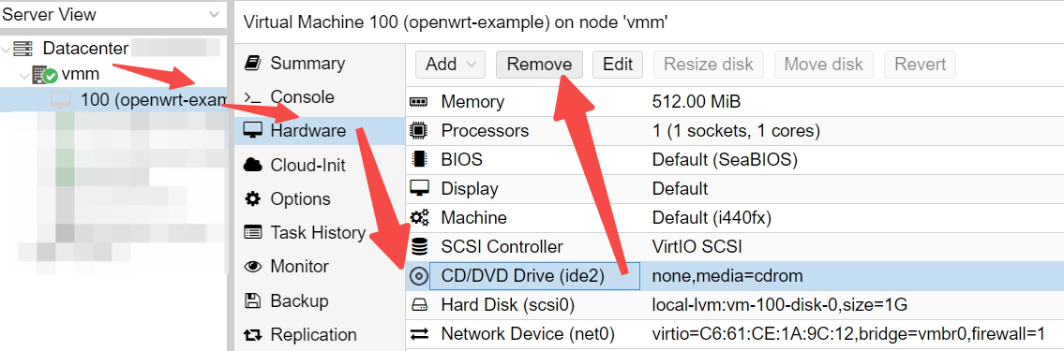Click the Edit button
1064x351 pixels.
(x=618, y=65)
